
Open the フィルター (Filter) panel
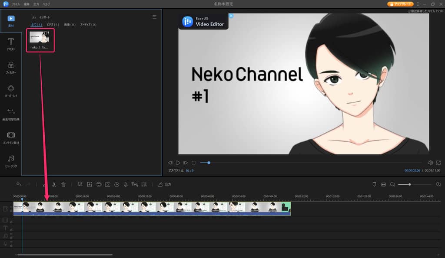coord(11,68)
